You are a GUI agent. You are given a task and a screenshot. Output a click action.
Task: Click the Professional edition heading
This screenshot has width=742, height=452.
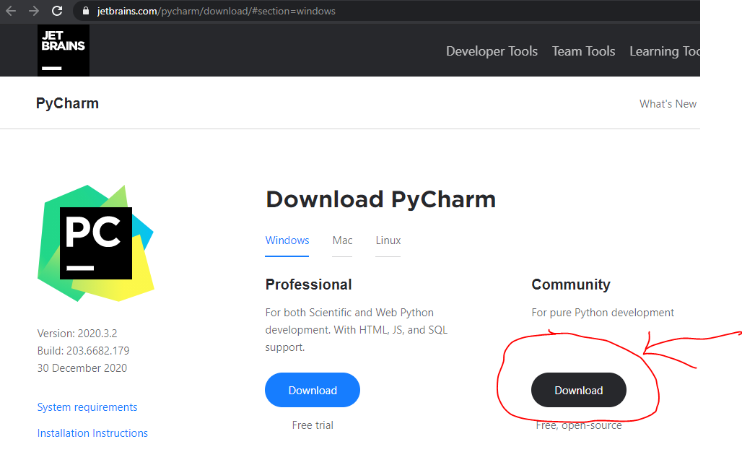click(x=308, y=284)
